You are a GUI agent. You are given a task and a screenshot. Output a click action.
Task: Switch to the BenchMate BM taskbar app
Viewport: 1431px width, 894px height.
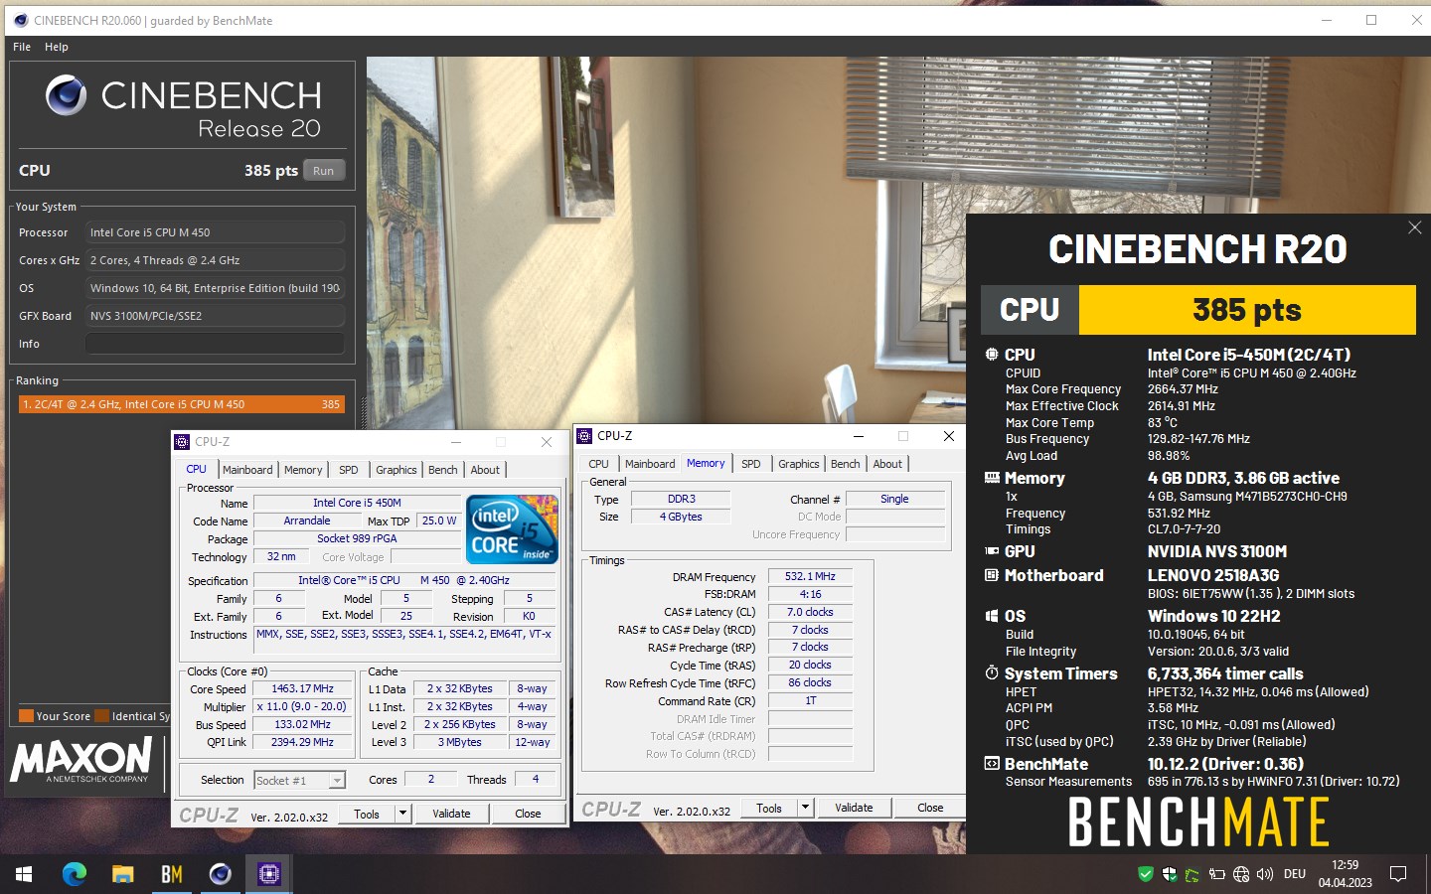[171, 874]
